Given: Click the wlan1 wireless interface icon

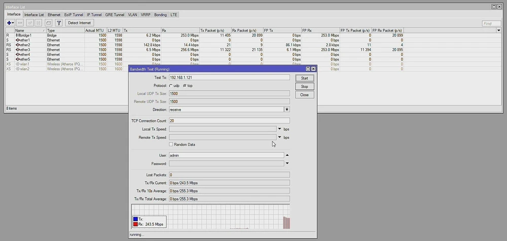Looking at the screenshot, I should pyautogui.click(x=18, y=64).
